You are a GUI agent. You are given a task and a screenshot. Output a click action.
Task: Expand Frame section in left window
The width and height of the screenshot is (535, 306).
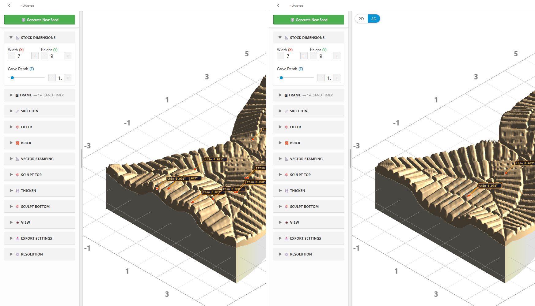tap(11, 95)
